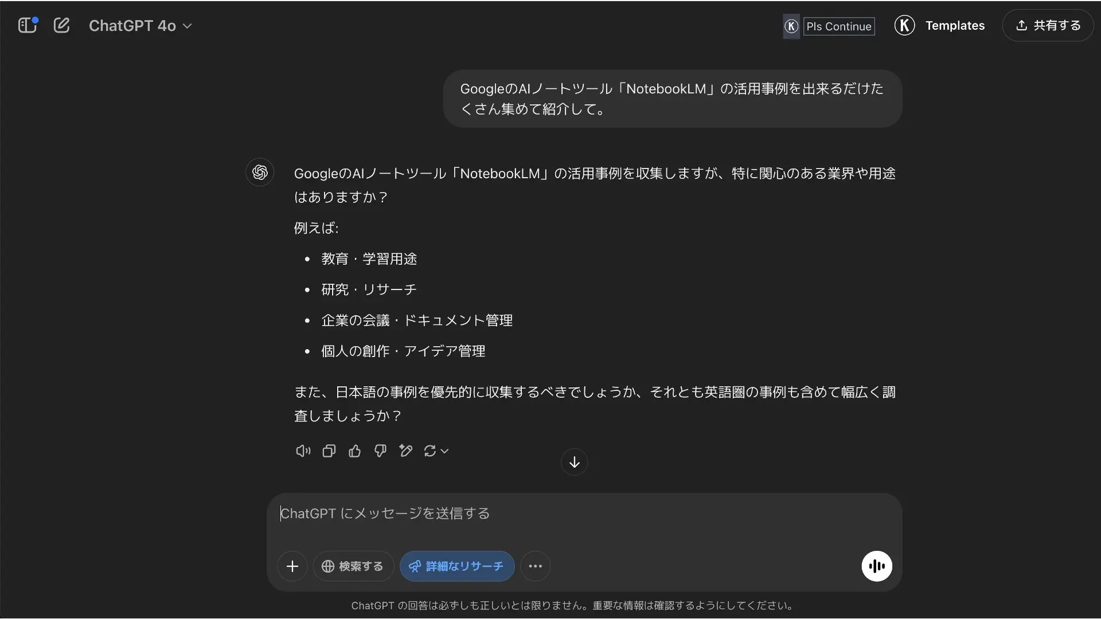
Task: Edit the response in canvas icon
Action: pos(406,451)
